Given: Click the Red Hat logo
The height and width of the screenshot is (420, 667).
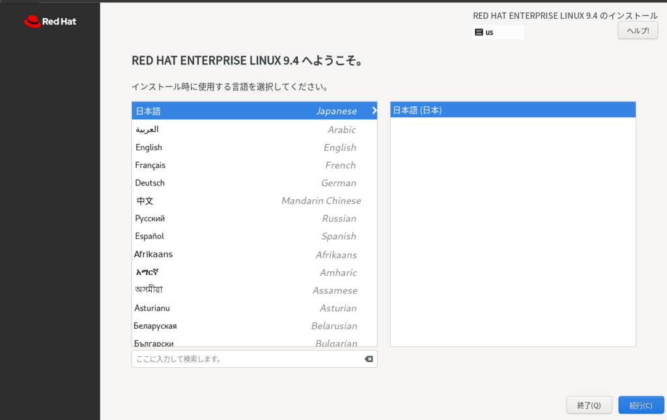Looking at the screenshot, I should 50,21.
